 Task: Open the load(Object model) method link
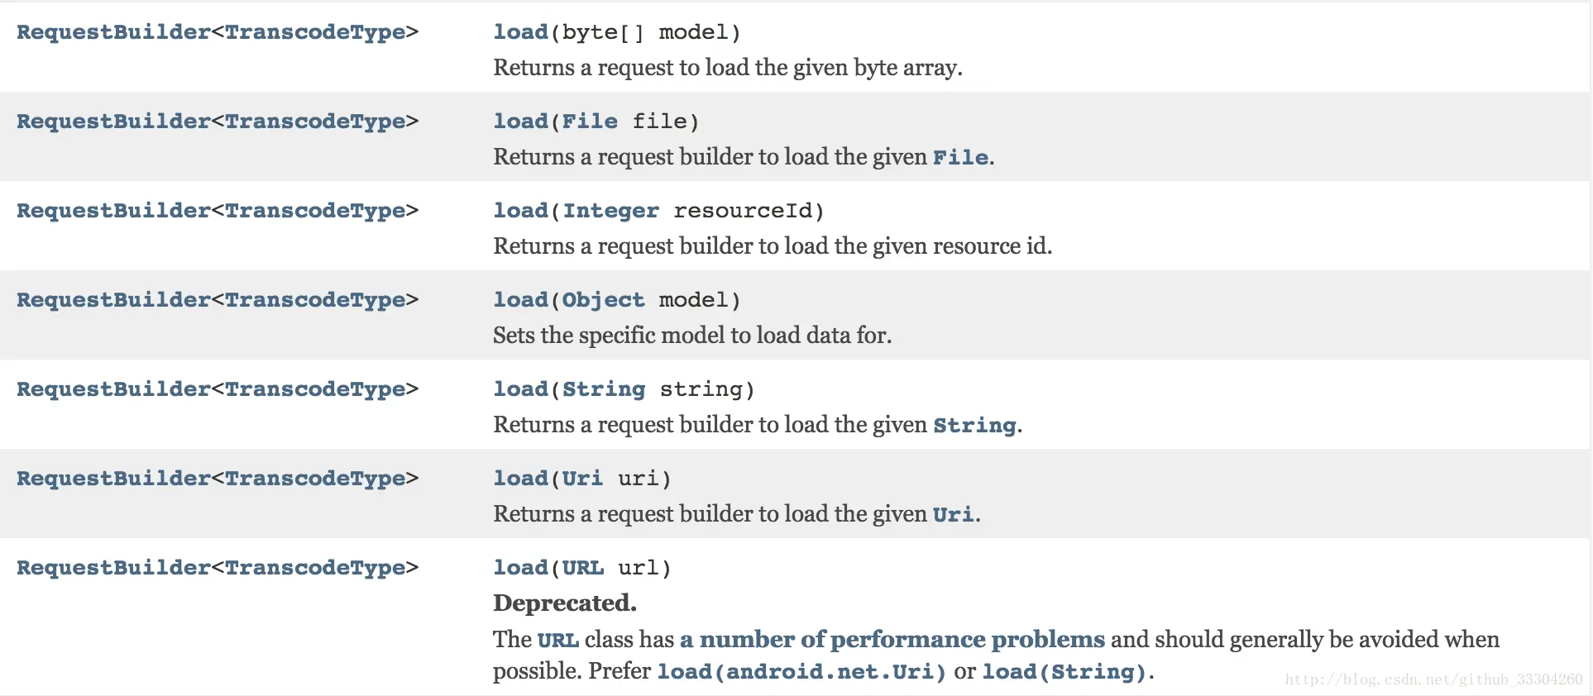point(520,300)
